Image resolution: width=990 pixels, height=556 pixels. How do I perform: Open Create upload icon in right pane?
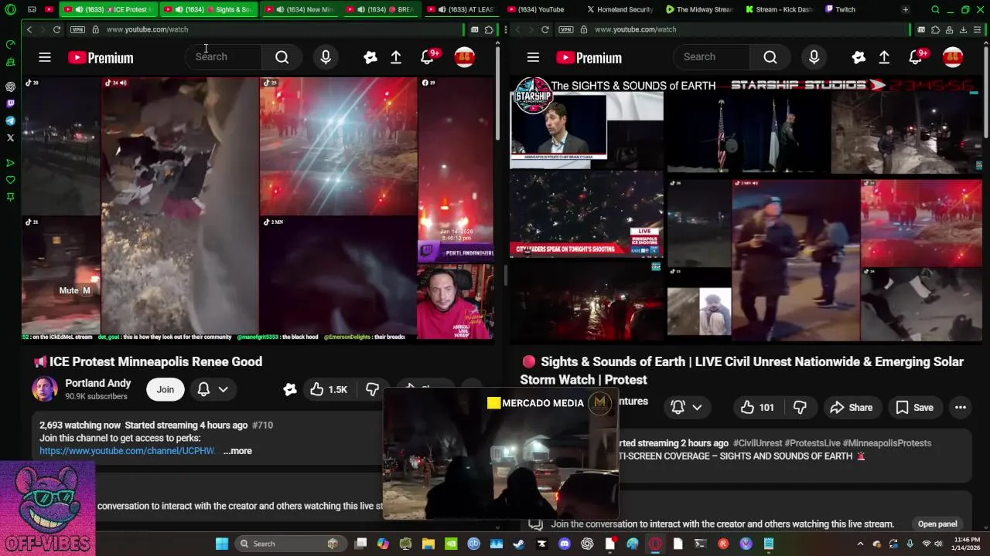884,57
